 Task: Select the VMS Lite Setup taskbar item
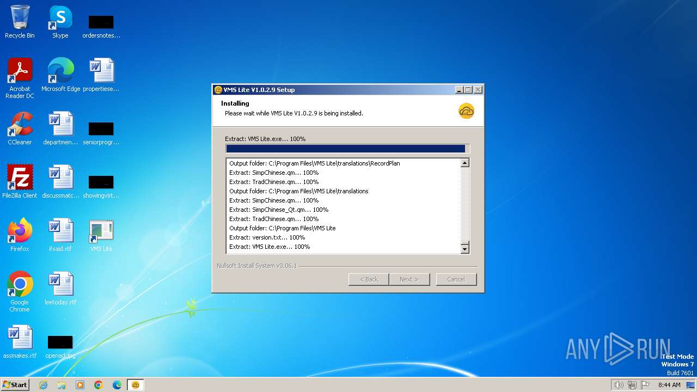136,385
